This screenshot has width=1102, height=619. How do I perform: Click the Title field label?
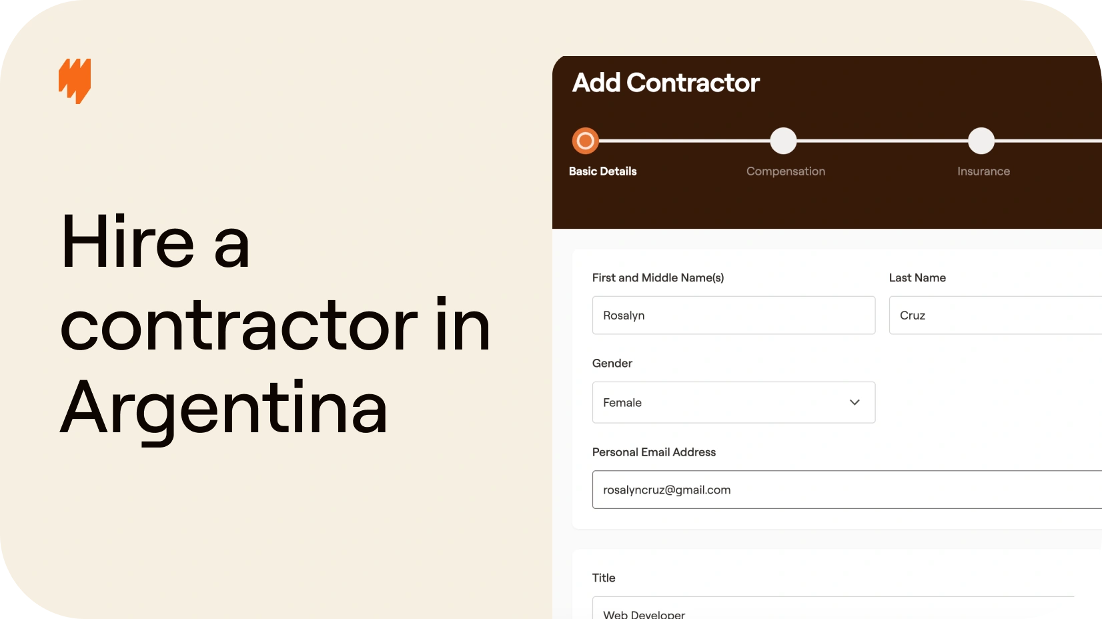point(604,578)
